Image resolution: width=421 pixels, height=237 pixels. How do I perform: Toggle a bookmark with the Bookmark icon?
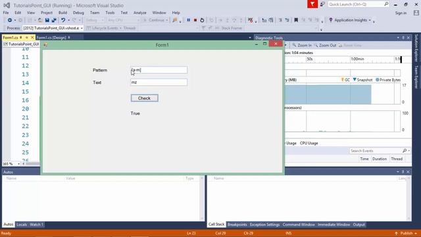(296, 20)
